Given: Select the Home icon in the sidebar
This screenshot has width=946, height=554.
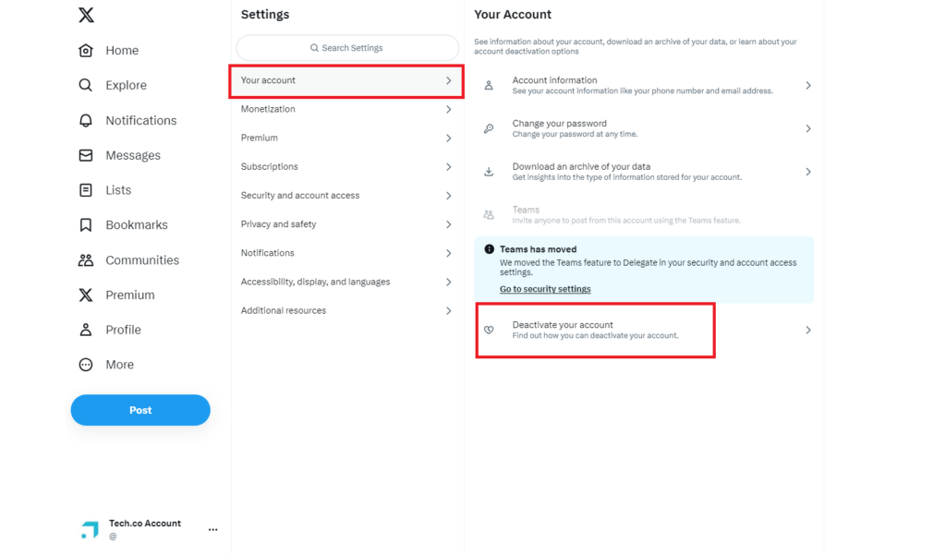Looking at the screenshot, I should pos(86,50).
